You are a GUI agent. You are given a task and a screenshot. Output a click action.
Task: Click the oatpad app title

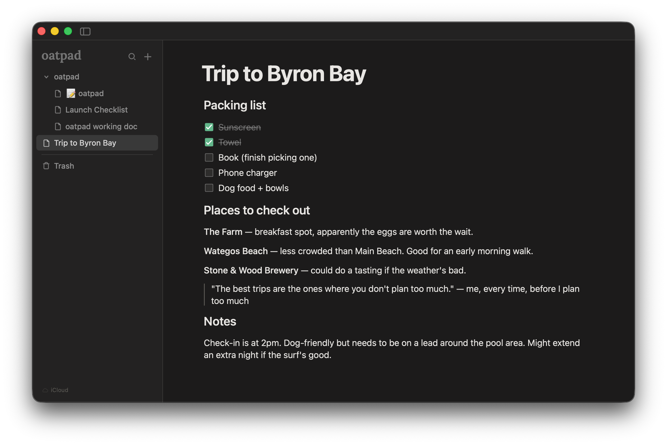61,55
